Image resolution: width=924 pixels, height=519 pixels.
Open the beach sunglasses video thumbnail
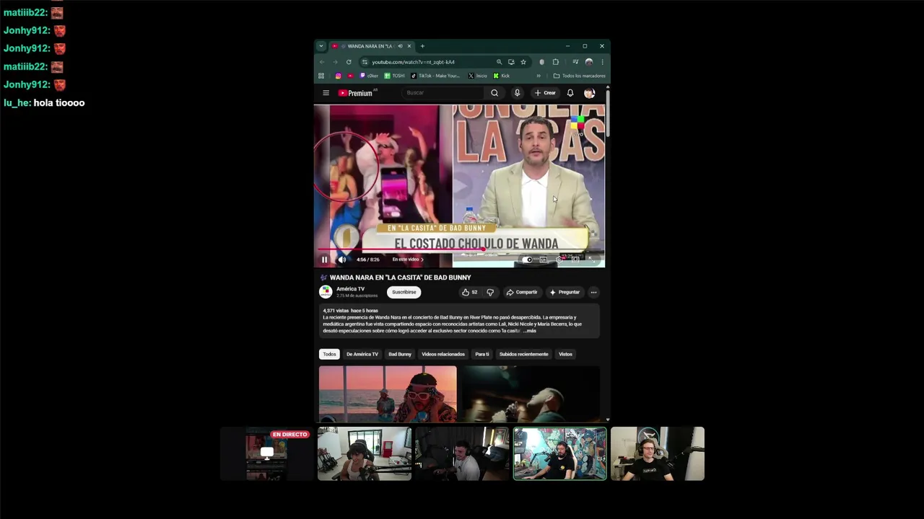pos(388,394)
